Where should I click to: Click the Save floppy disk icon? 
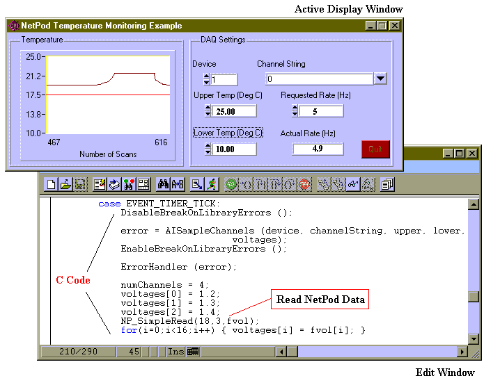coord(80,184)
